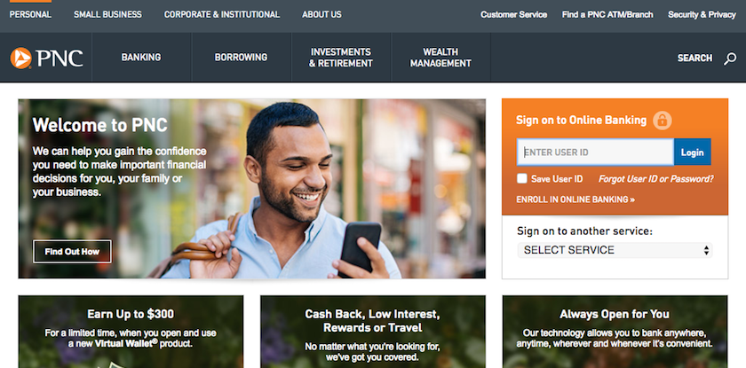Switch to the Small Business tab
746x368 pixels.
(107, 15)
